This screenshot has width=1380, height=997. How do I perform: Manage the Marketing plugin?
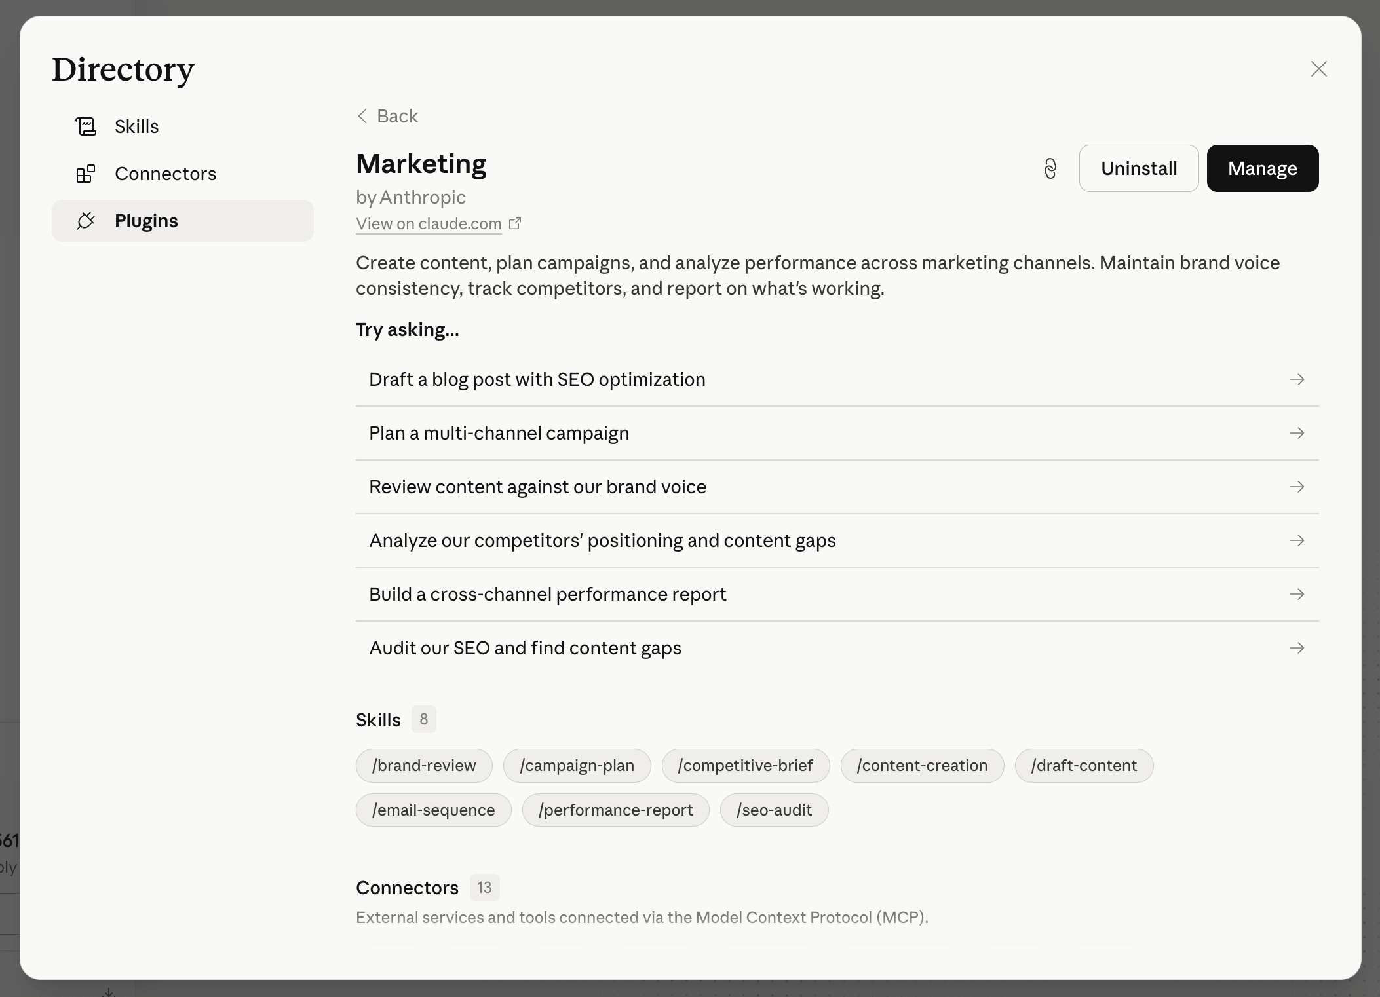coord(1263,168)
